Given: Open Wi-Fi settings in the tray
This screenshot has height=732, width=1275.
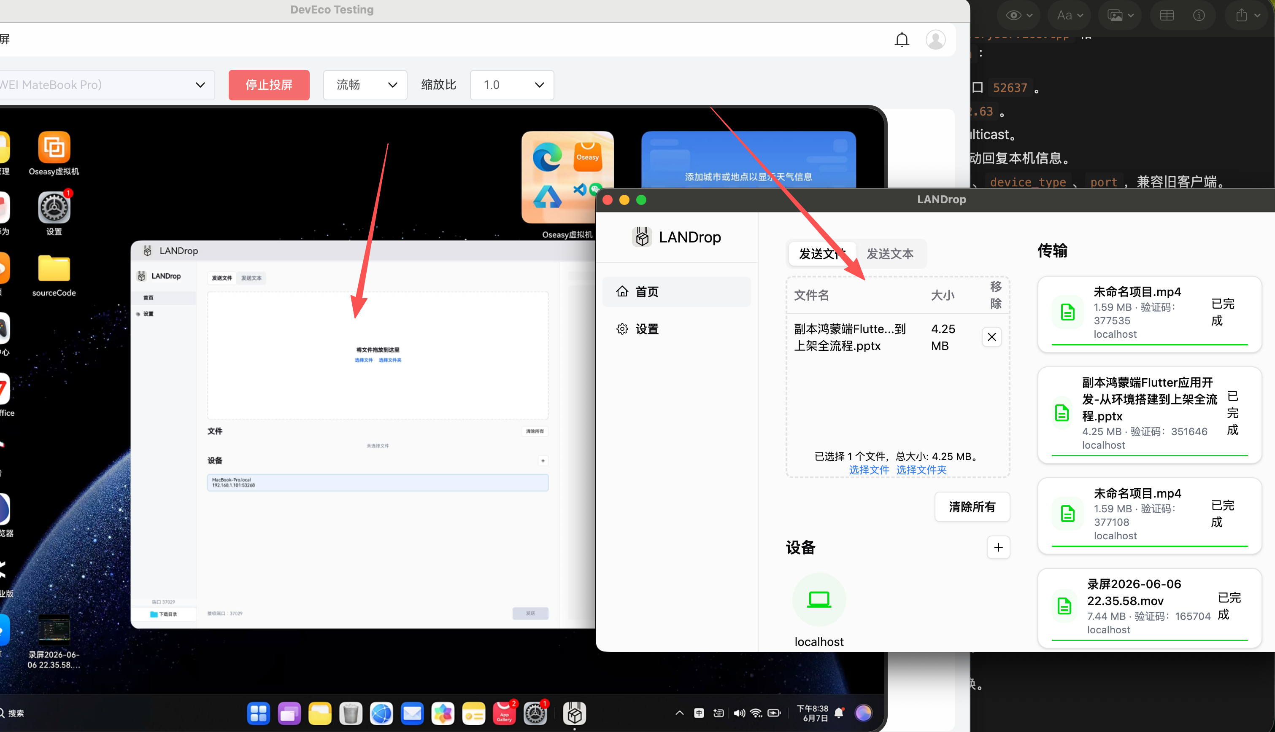Looking at the screenshot, I should click(x=756, y=713).
